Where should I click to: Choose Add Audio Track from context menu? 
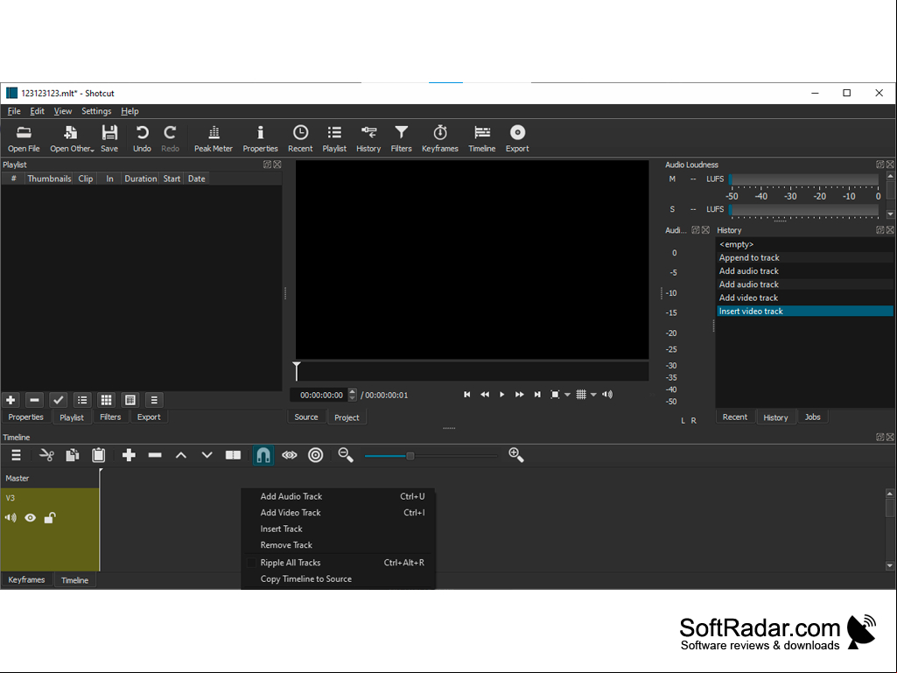(x=338, y=497)
